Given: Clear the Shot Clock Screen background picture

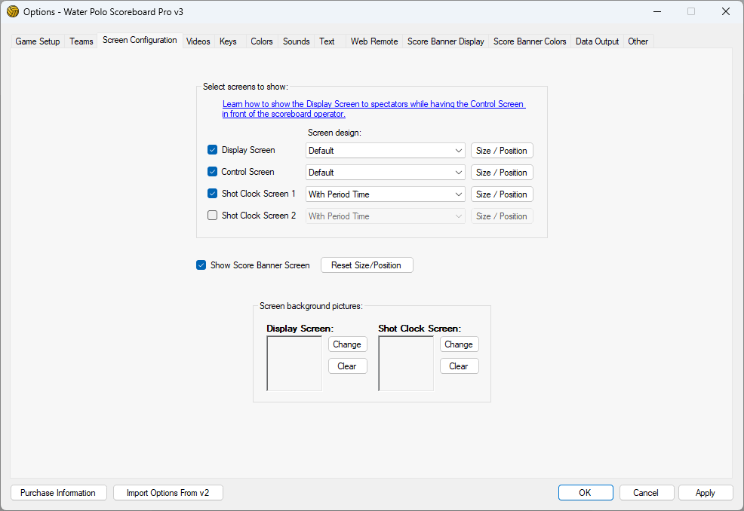Looking at the screenshot, I should tap(459, 366).
